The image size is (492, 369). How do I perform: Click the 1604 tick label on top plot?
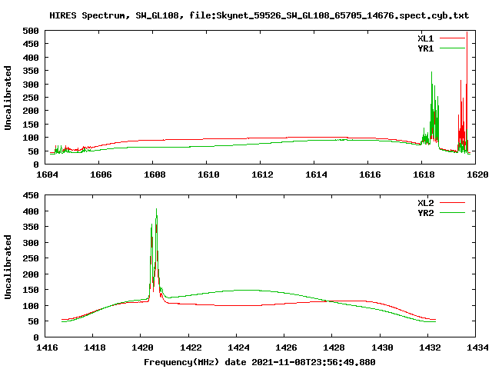48,175
